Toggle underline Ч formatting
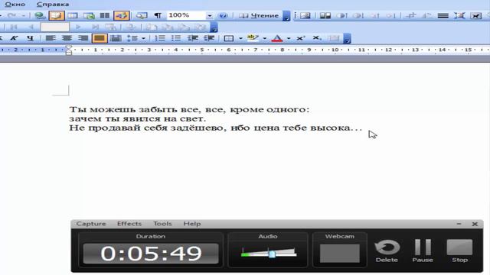 (x=30, y=38)
